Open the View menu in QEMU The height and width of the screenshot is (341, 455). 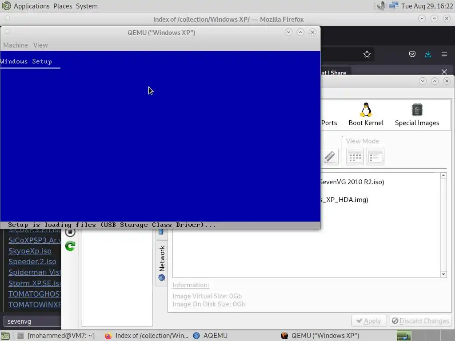(40, 45)
